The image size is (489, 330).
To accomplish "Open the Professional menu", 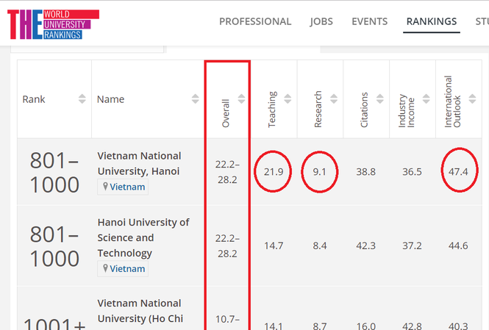I will (255, 21).
